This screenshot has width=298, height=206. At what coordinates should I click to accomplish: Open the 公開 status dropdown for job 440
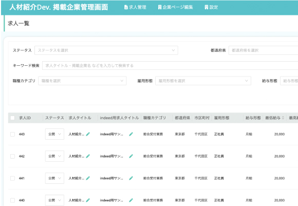click(x=54, y=200)
